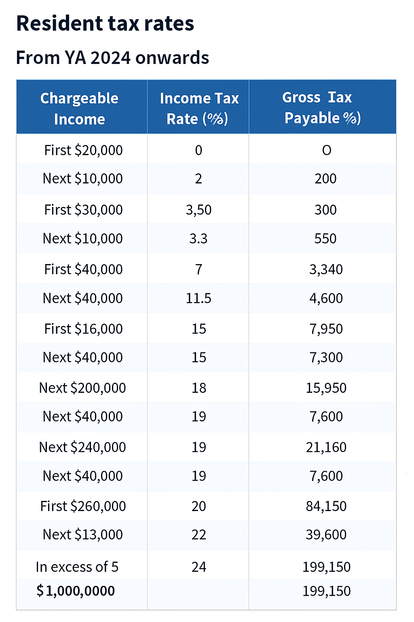Click the "First $16,000" income cell

click(x=83, y=329)
